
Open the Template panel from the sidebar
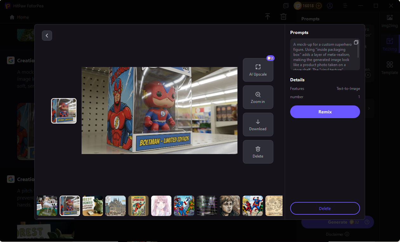tap(390, 68)
